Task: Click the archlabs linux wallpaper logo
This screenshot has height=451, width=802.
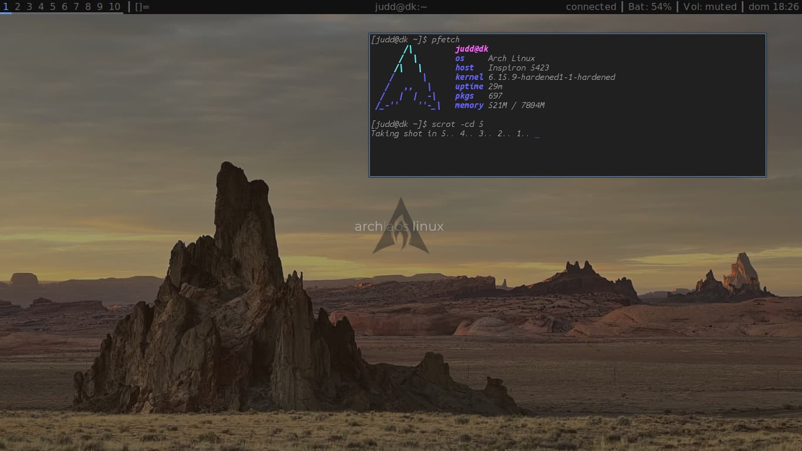Action: click(400, 227)
